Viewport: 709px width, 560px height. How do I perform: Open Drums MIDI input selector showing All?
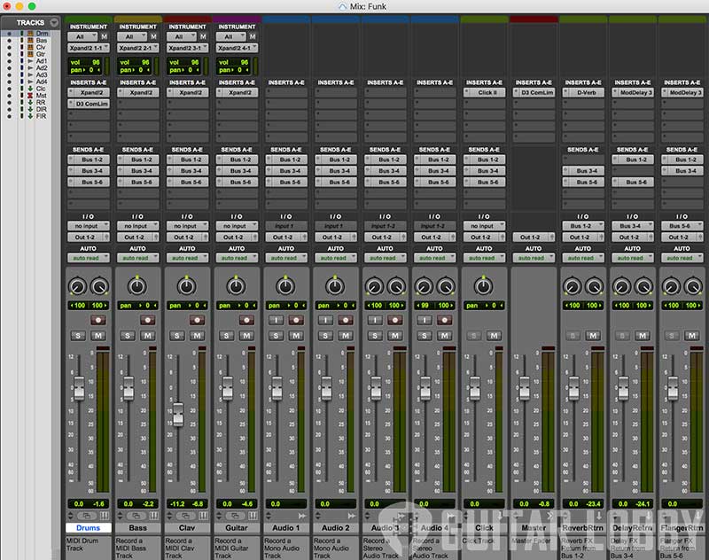pyautogui.click(x=82, y=36)
